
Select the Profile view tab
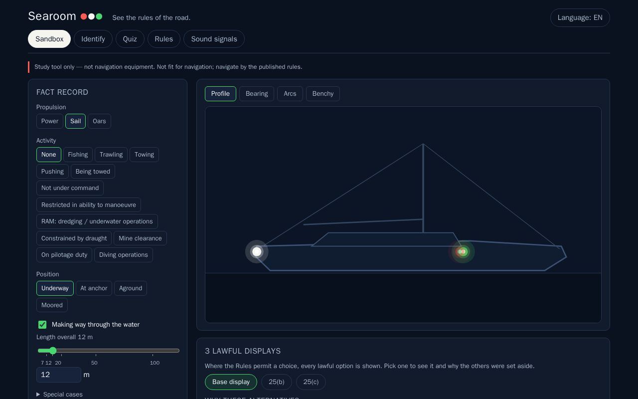click(x=220, y=94)
